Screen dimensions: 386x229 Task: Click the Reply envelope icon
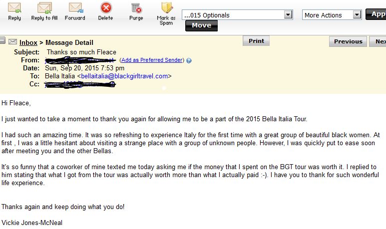point(14,8)
